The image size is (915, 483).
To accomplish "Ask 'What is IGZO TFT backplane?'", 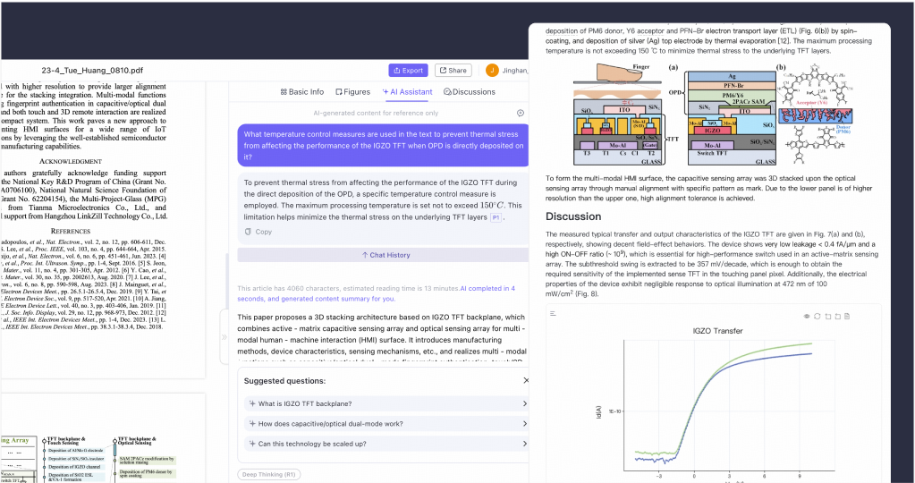I will [x=386, y=403].
